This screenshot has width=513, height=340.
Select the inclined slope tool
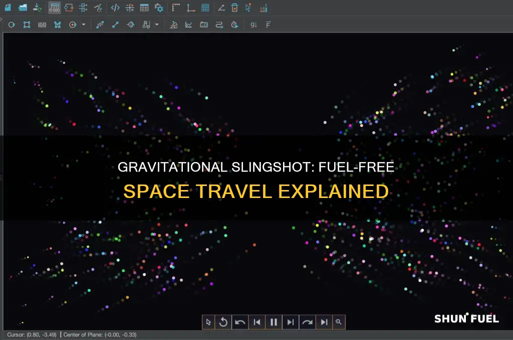174,25
